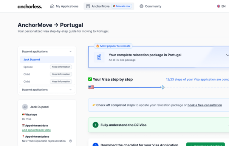Click the EN language flag icon
Screen dimensions: 229x146
218,6
